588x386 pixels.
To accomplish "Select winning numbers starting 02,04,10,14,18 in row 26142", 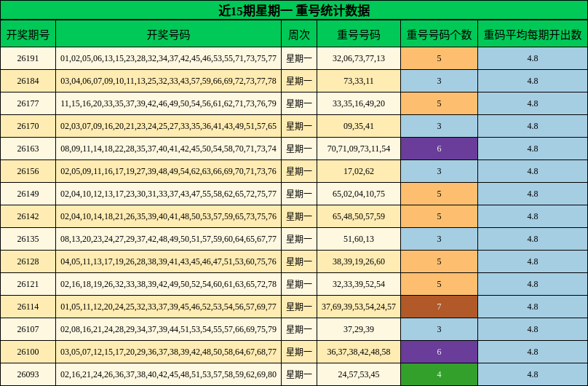I will (x=168, y=216).
